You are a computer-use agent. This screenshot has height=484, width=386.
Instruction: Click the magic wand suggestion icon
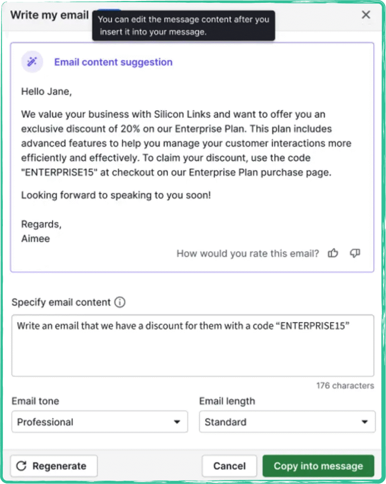click(x=32, y=62)
